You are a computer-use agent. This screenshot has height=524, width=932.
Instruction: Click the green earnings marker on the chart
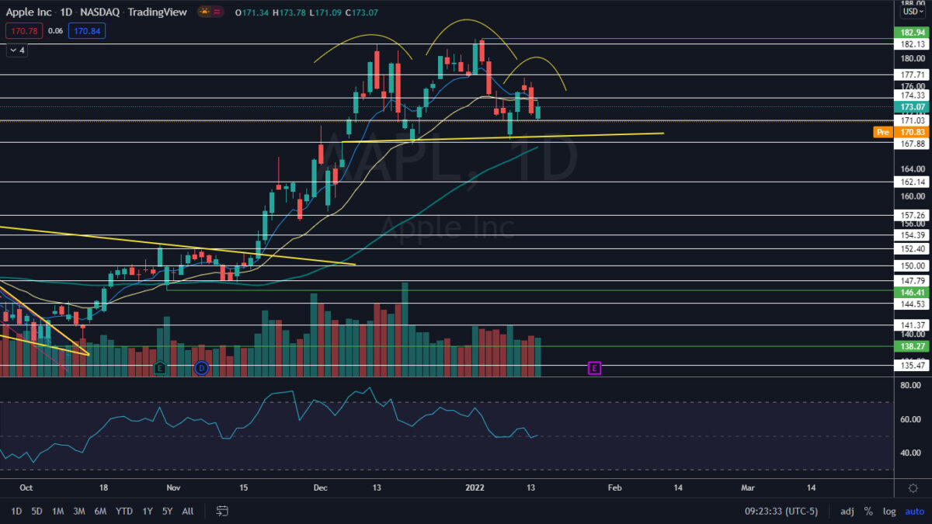coord(160,368)
